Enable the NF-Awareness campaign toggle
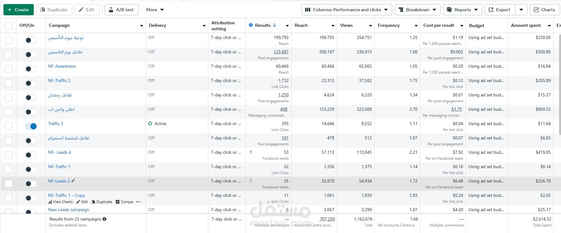Image resolution: width=561 pixels, height=233 pixels. (x=31, y=69)
